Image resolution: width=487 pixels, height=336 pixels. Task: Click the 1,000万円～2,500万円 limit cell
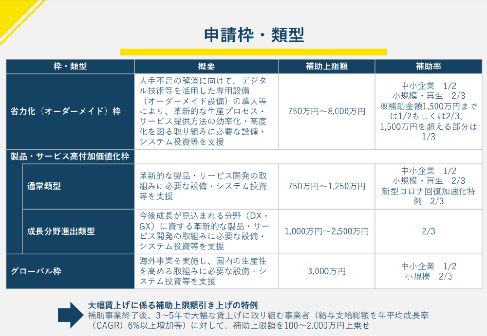point(326,231)
